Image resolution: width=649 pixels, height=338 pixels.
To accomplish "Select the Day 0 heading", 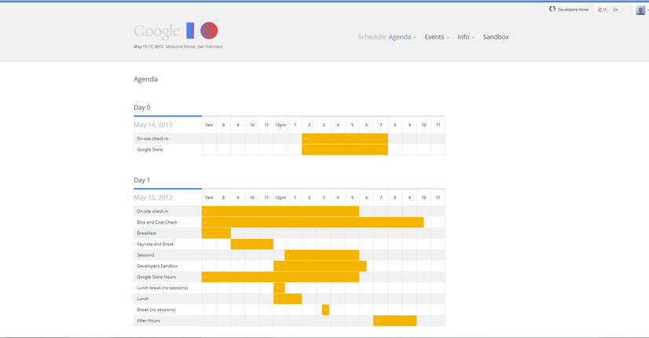I will pos(142,107).
